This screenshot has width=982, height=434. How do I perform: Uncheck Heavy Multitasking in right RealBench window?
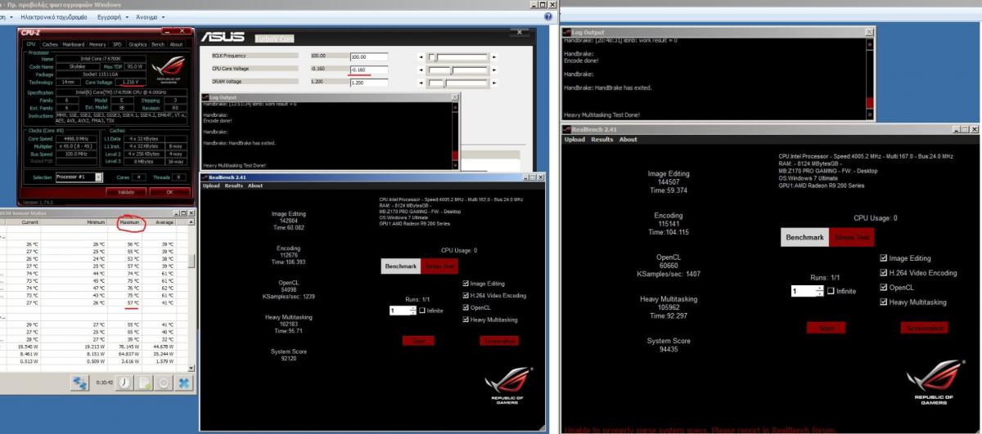coord(883,302)
